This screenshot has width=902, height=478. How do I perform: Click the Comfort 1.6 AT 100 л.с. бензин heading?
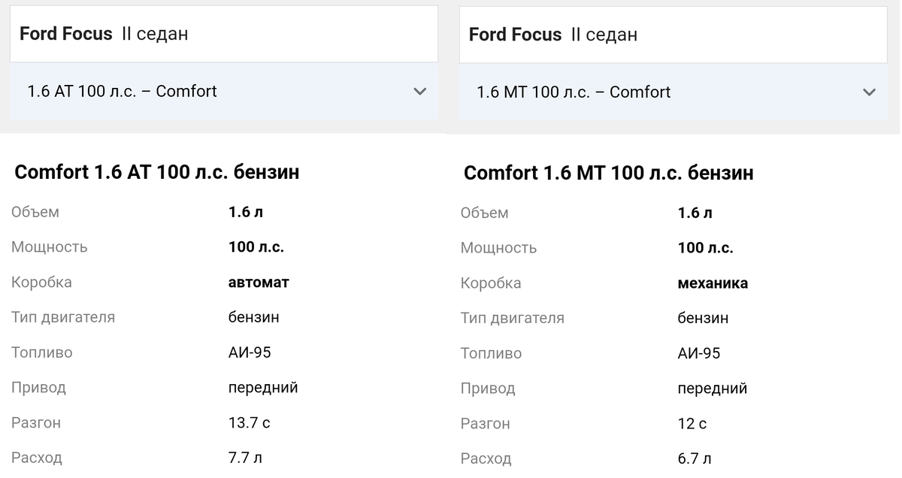click(x=157, y=172)
